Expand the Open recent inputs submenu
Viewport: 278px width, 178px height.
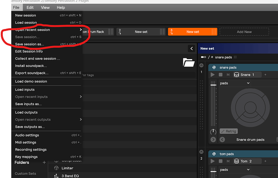click(47, 97)
